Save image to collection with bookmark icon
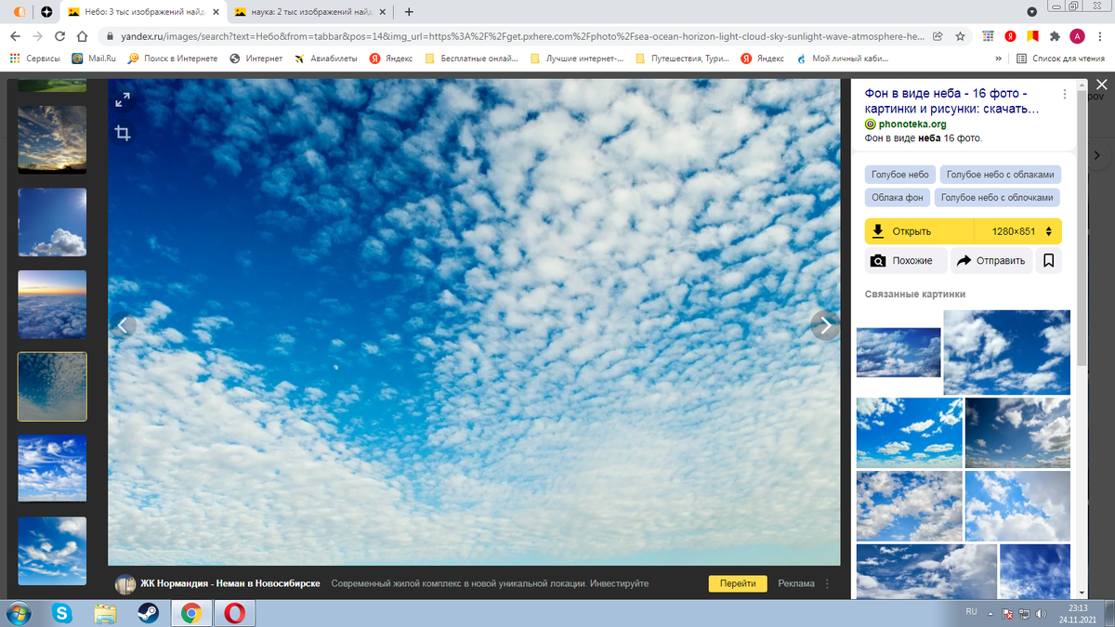The image size is (1115, 627). pyautogui.click(x=1048, y=261)
